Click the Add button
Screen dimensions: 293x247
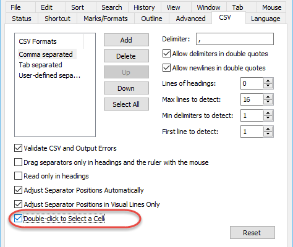[x=126, y=40]
